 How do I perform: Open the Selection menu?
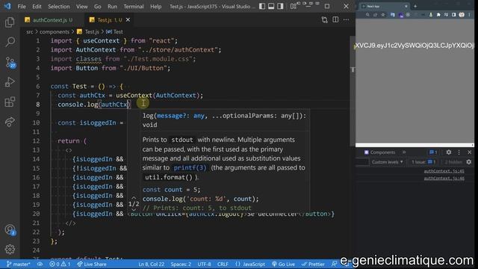58,7
